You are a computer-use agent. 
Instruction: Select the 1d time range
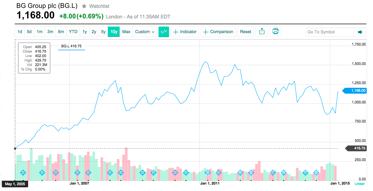click(x=20, y=32)
